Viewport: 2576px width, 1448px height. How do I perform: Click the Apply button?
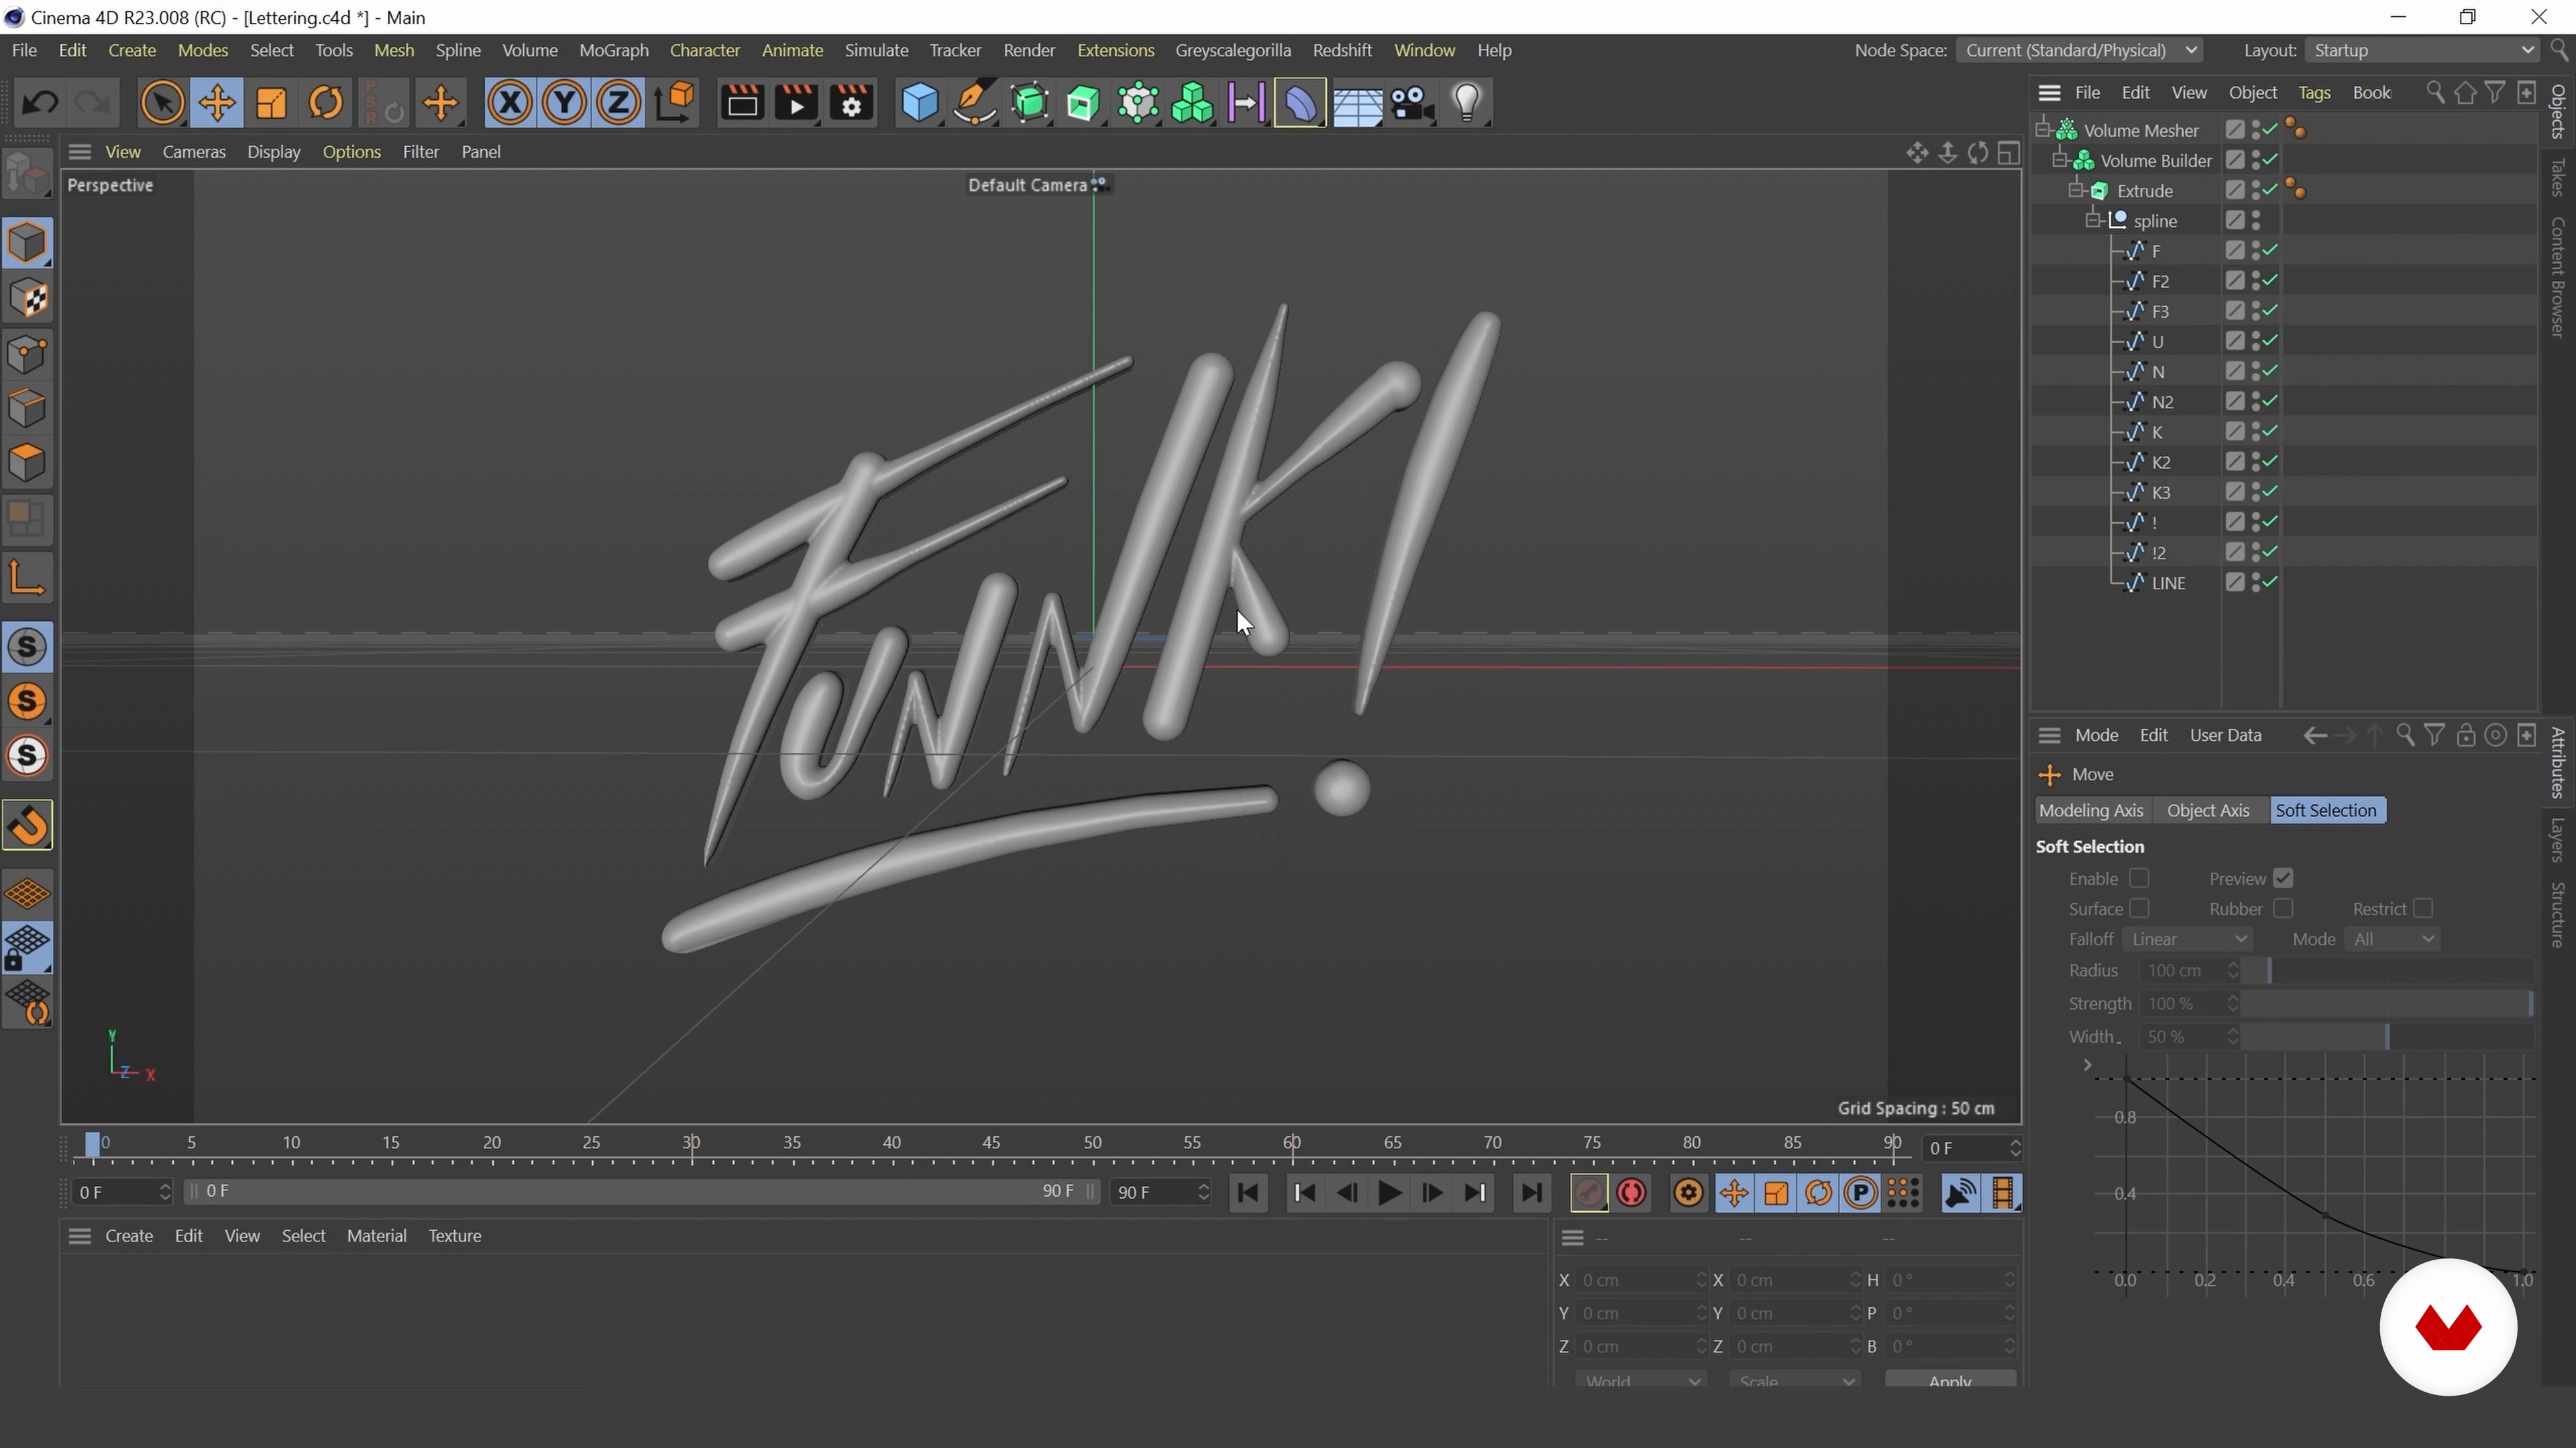1949,1380
